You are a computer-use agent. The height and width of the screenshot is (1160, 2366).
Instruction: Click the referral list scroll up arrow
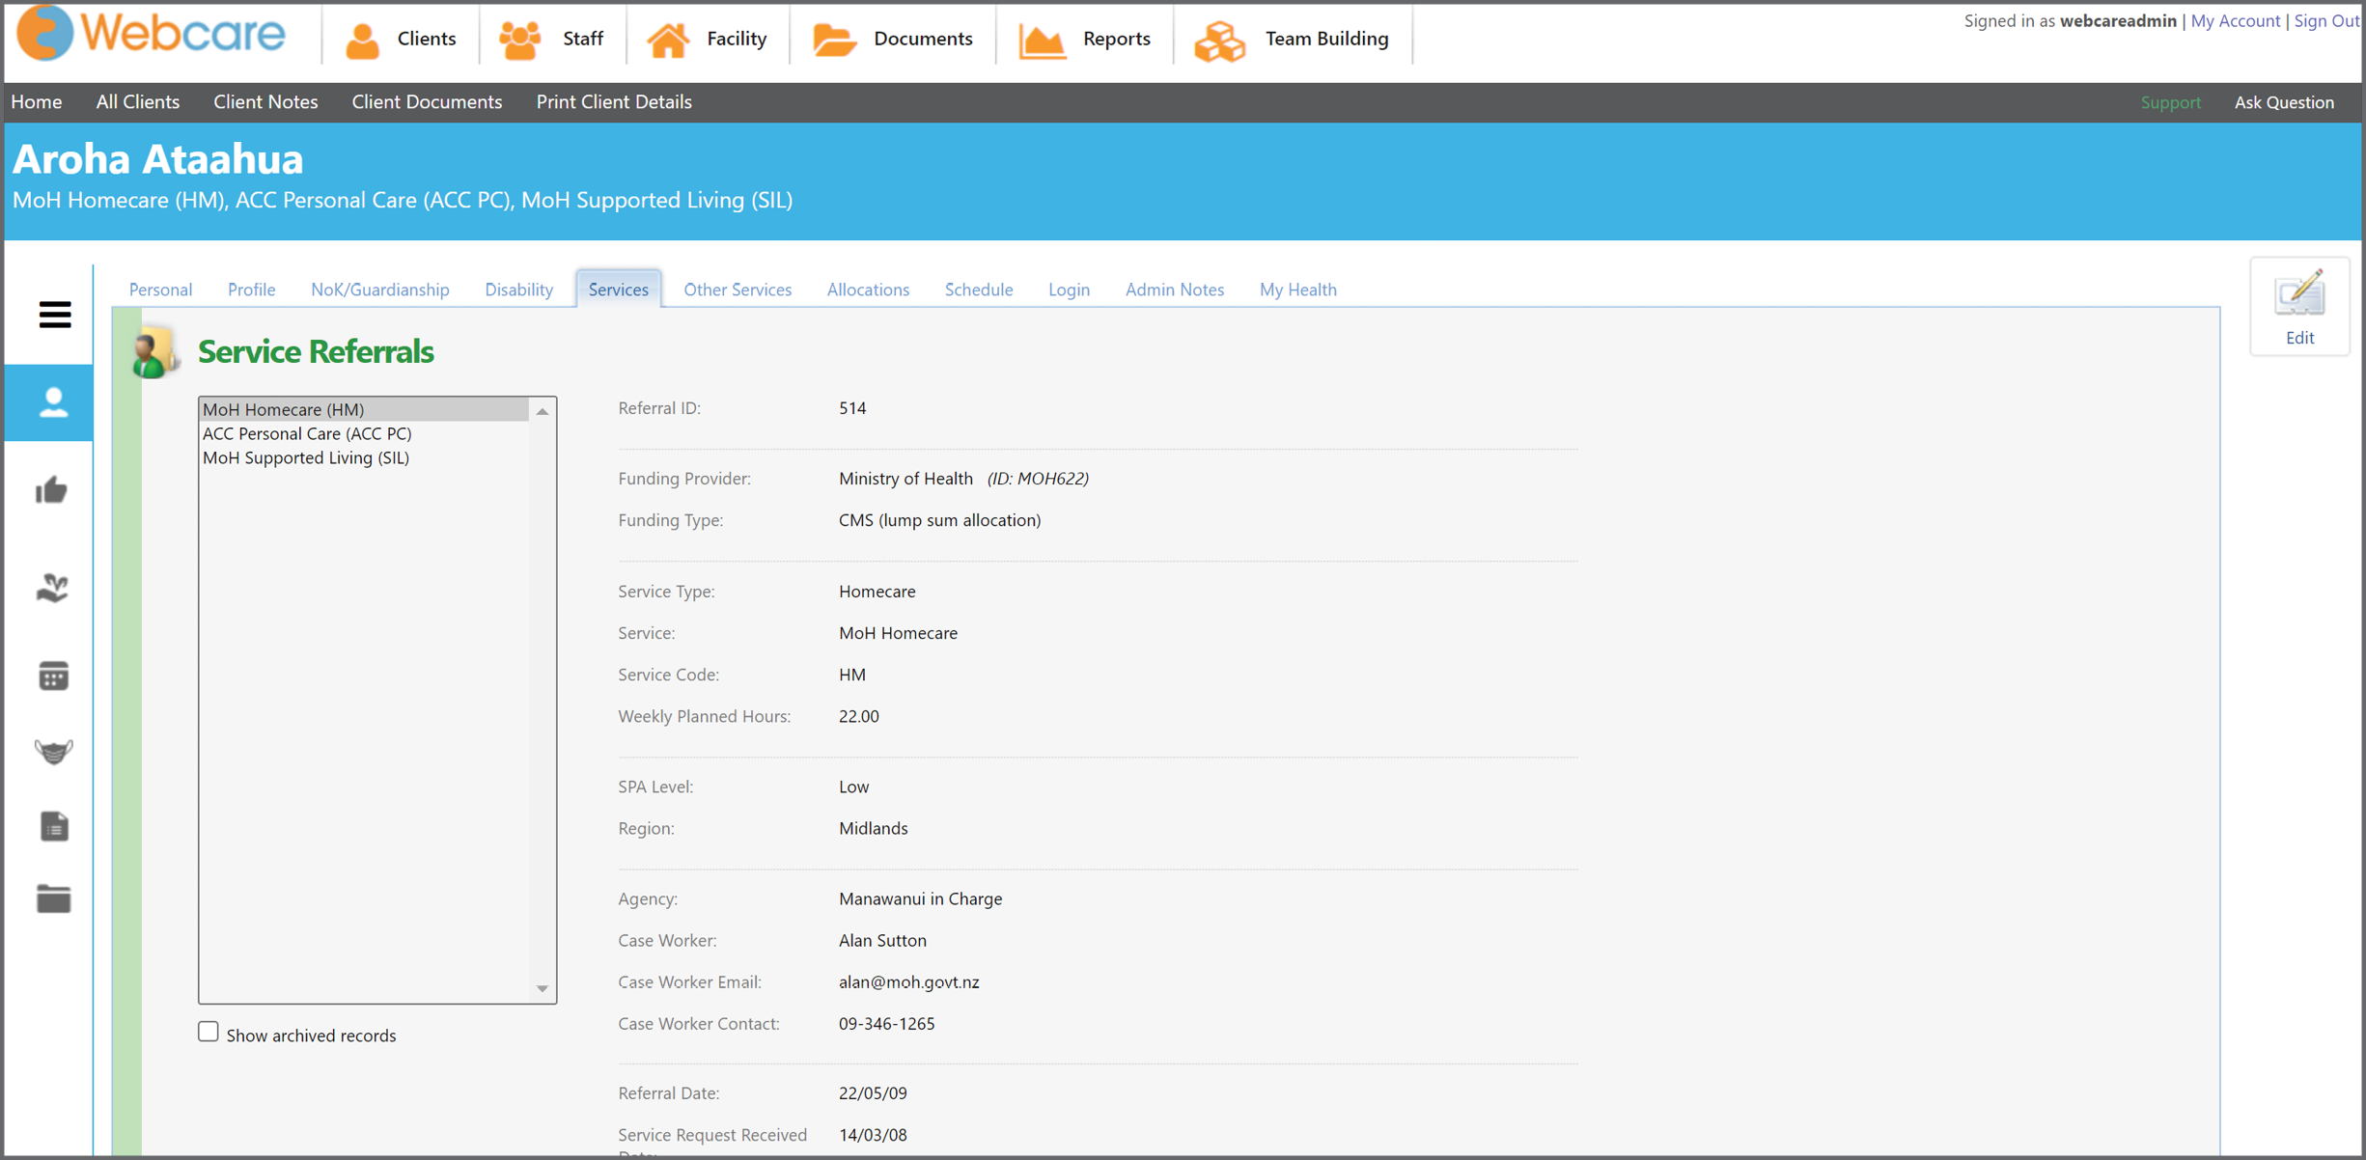coord(543,411)
